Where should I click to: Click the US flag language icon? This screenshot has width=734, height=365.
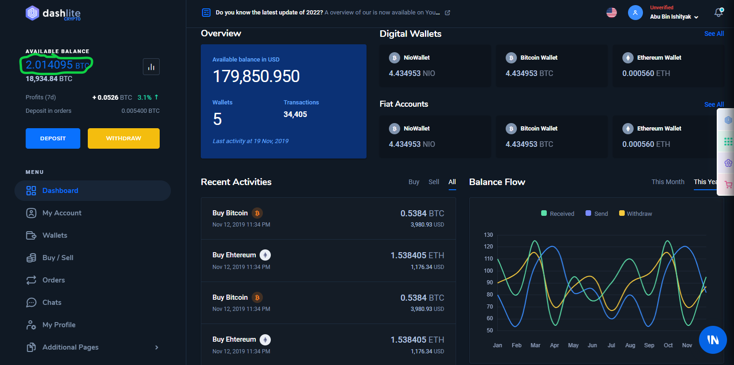[x=611, y=13]
